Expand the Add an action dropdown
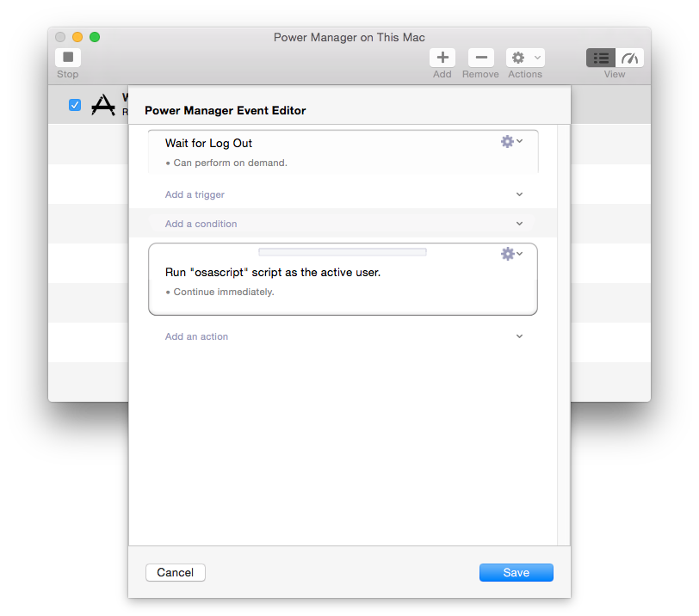 click(x=519, y=336)
